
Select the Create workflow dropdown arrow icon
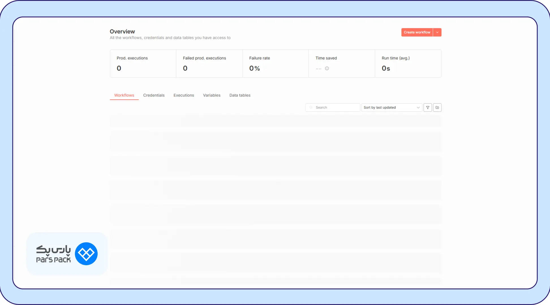click(437, 32)
